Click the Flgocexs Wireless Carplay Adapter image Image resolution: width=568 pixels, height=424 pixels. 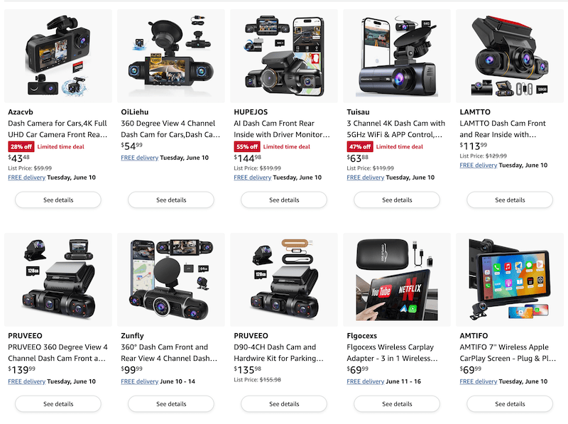point(397,279)
